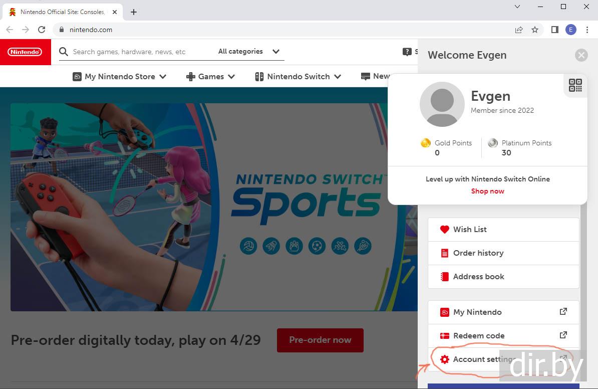Image resolution: width=598 pixels, height=389 pixels.
Task: Click the soccer sport icon
Action: click(317, 246)
